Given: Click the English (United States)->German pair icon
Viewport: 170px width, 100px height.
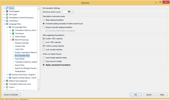Looking at the screenshot, I should click(x=10, y=78).
